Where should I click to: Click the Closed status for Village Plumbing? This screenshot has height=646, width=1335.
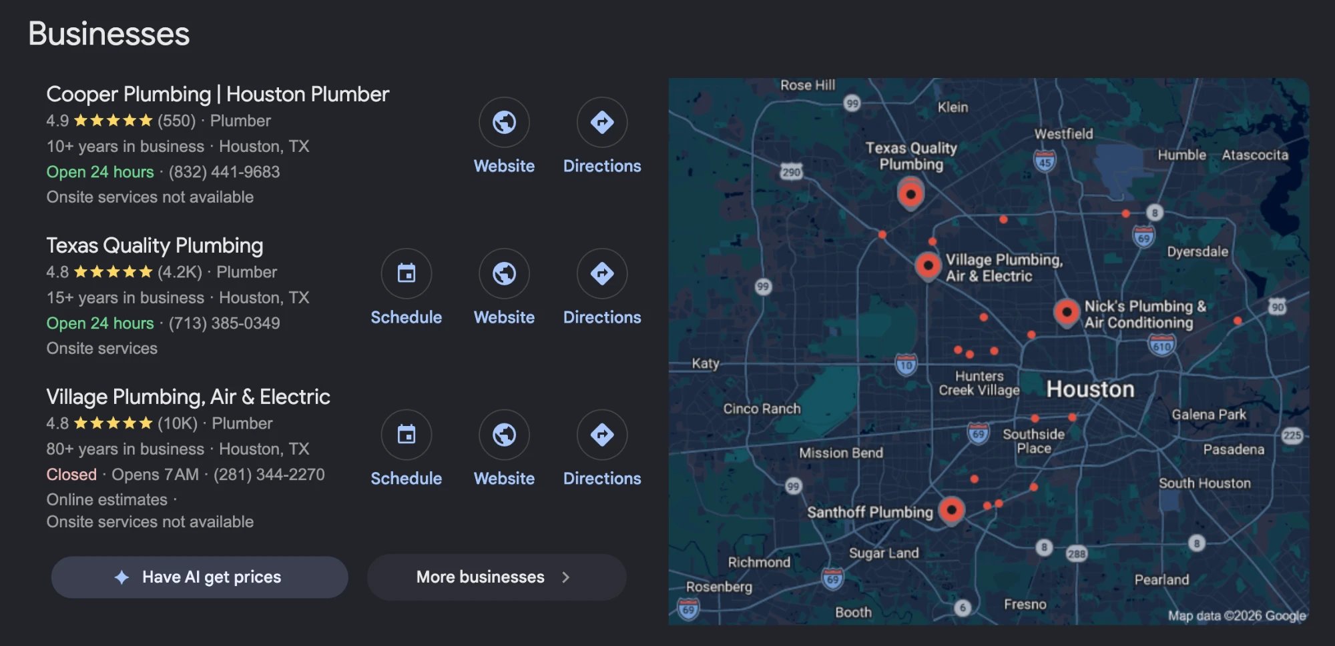pos(71,475)
